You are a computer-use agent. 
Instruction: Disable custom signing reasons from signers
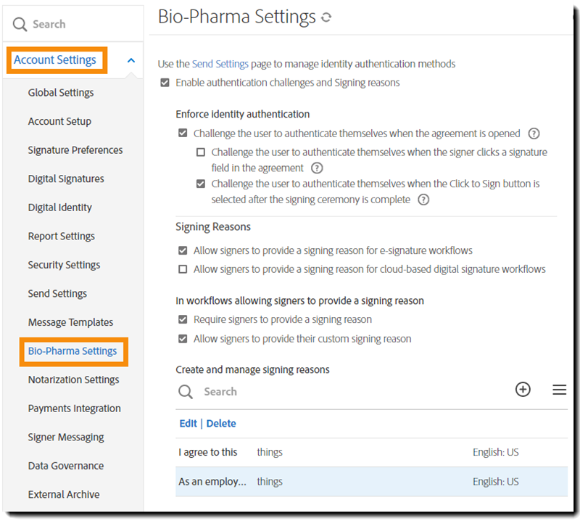[183, 339]
